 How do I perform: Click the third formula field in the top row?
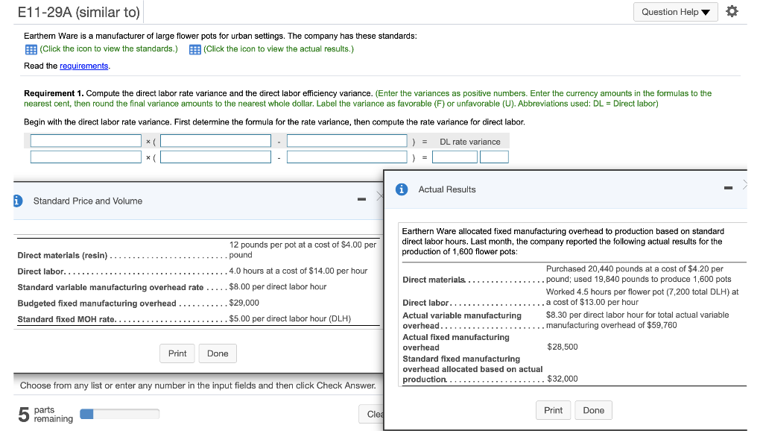point(347,141)
